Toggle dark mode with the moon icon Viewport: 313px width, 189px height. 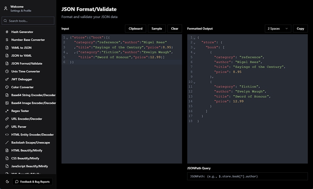(7, 182)
